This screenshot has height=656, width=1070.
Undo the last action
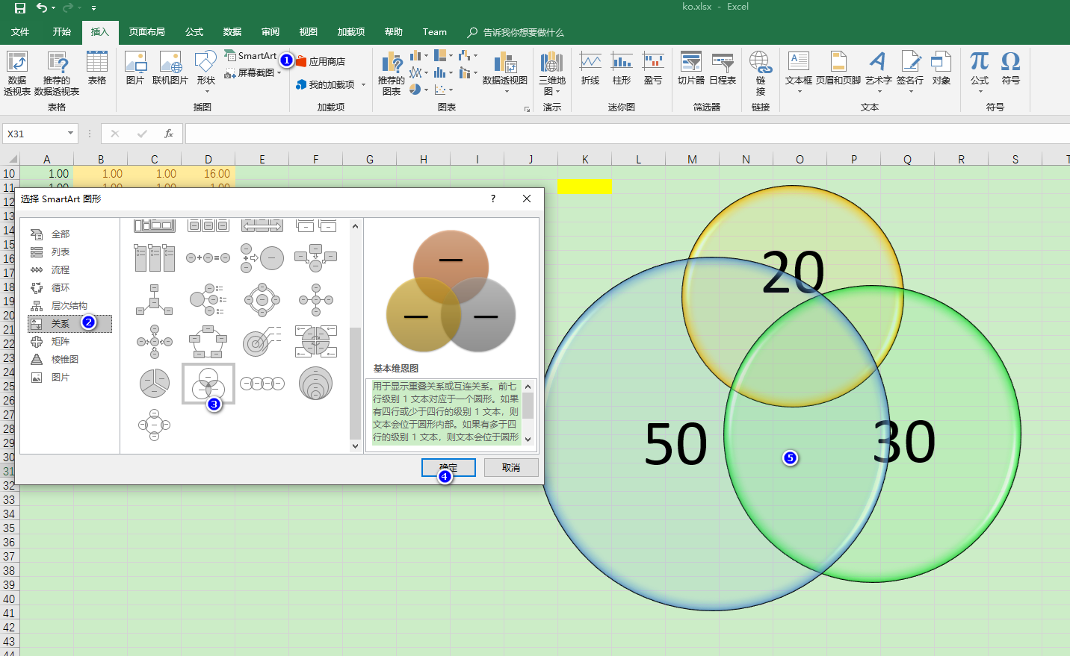tap(43, 8)
